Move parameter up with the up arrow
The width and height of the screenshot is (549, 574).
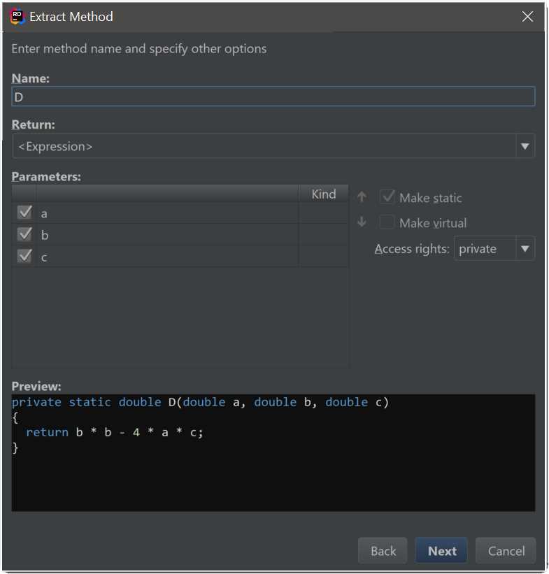(362, 197)
